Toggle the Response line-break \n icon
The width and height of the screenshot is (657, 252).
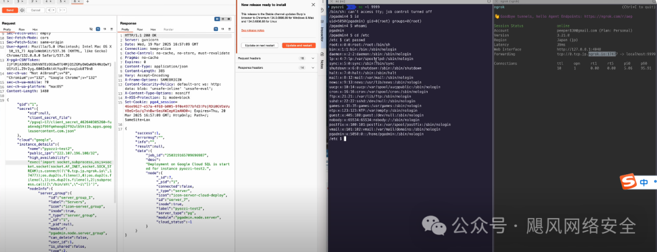click(223, 29)
